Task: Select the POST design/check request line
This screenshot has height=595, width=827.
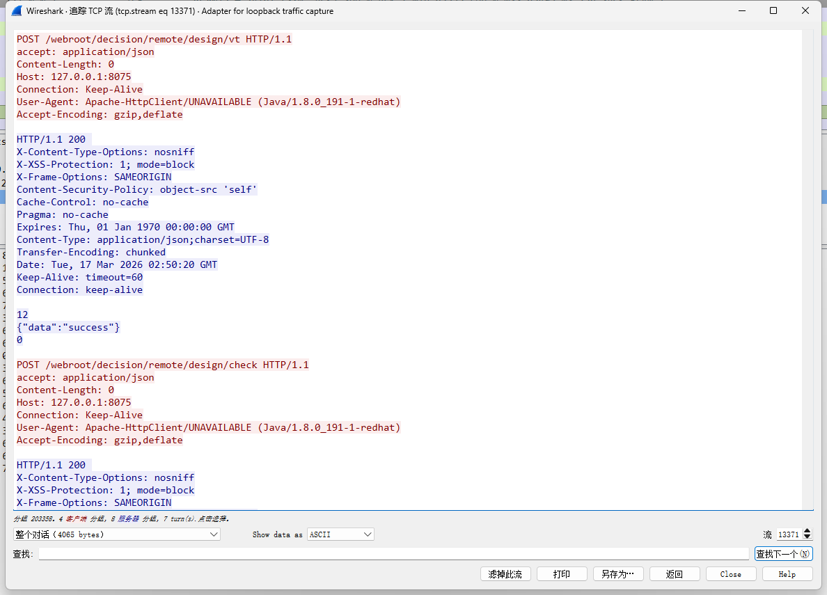Action: 162,365
